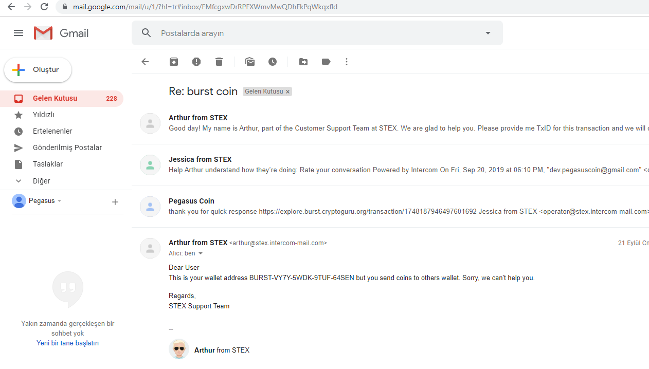Return to inbox with back arrow
Screen dimensions: 649x369
tap(145, 62)
